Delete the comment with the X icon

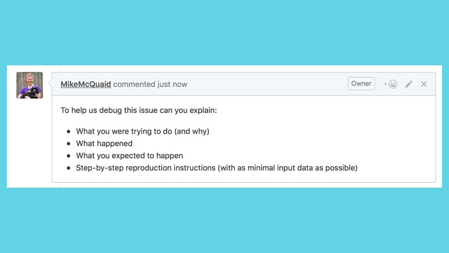(424, 84)
